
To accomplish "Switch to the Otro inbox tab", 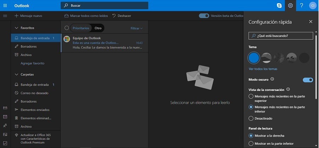I will tap(98, 28).
